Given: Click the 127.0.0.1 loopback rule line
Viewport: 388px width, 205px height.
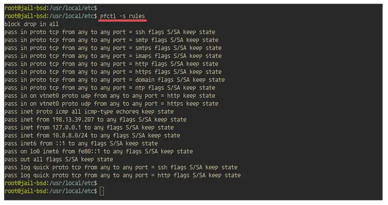Looking at the screenshot, I should point(89,128).
